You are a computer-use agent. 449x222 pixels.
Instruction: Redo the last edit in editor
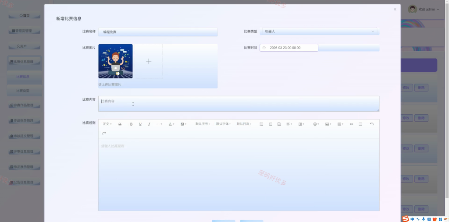(x=104, y=133)
